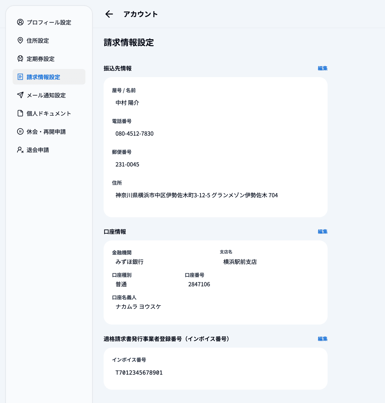Click branch name 横浜駅前支店
Viewport: 385px width, 403px height.
click(240, 262)
